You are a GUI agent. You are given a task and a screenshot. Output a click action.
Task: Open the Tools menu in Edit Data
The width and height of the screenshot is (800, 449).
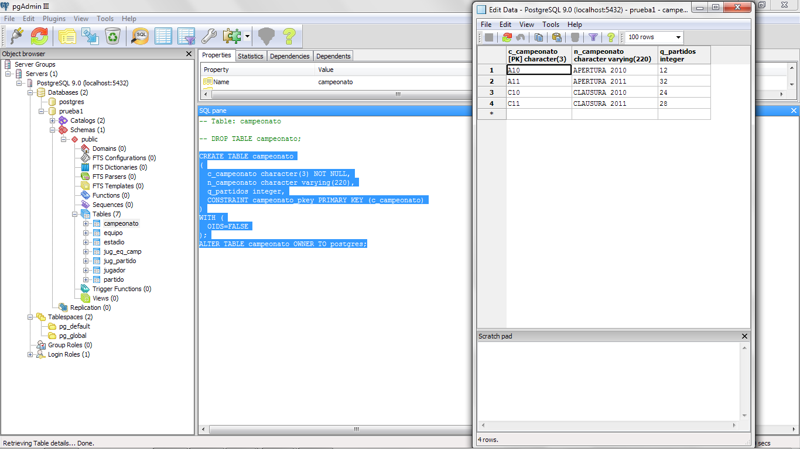tap(550, 25)
